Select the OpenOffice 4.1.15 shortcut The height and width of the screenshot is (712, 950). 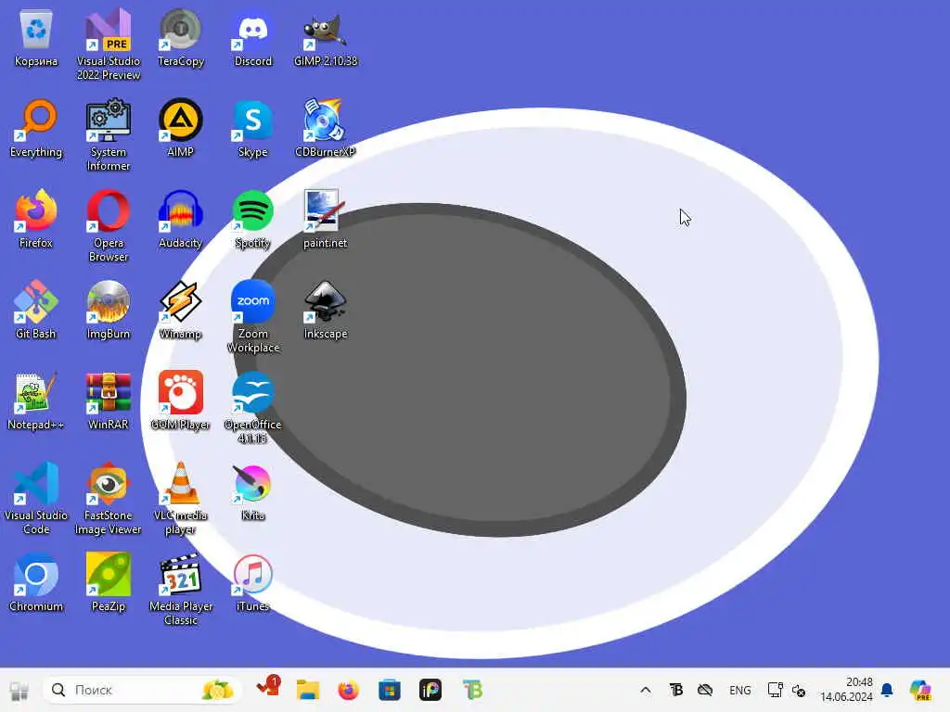point(252,408)
